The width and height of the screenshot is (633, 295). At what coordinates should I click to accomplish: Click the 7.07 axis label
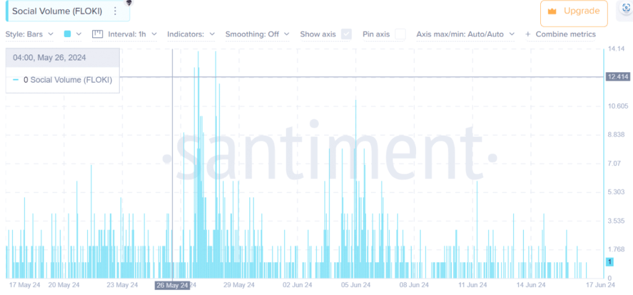pyautogui.click(x=614, y=163)
